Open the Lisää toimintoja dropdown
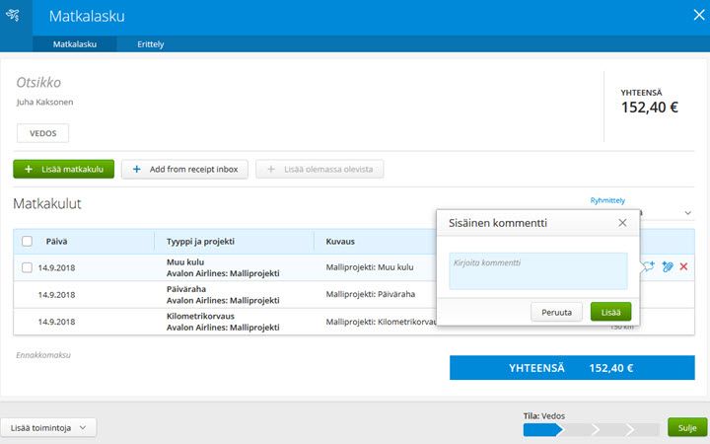 point(48,427)
